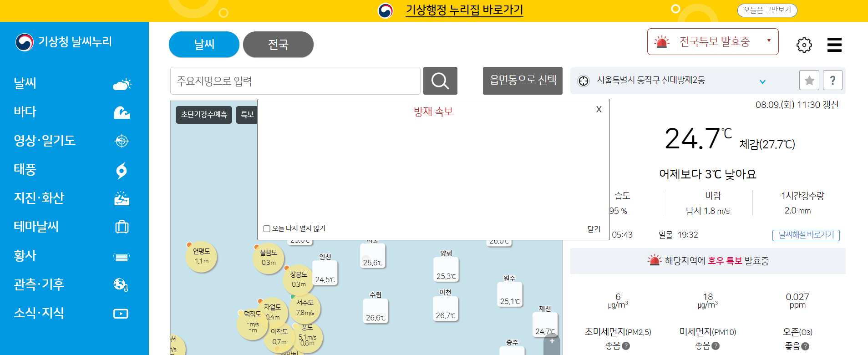The image size is (868, 355).
Task: Add location to favorites with star icon
Action: tap(809, 81)
